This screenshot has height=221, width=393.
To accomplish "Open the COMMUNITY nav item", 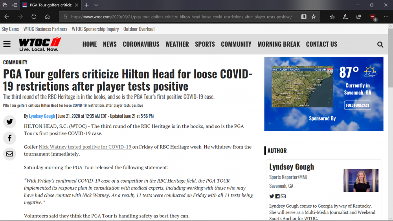I will (x=236, y=44).
